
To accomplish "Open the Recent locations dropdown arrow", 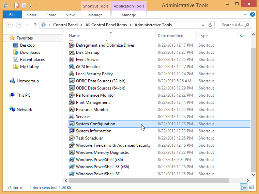I will [x=27, y=25].
